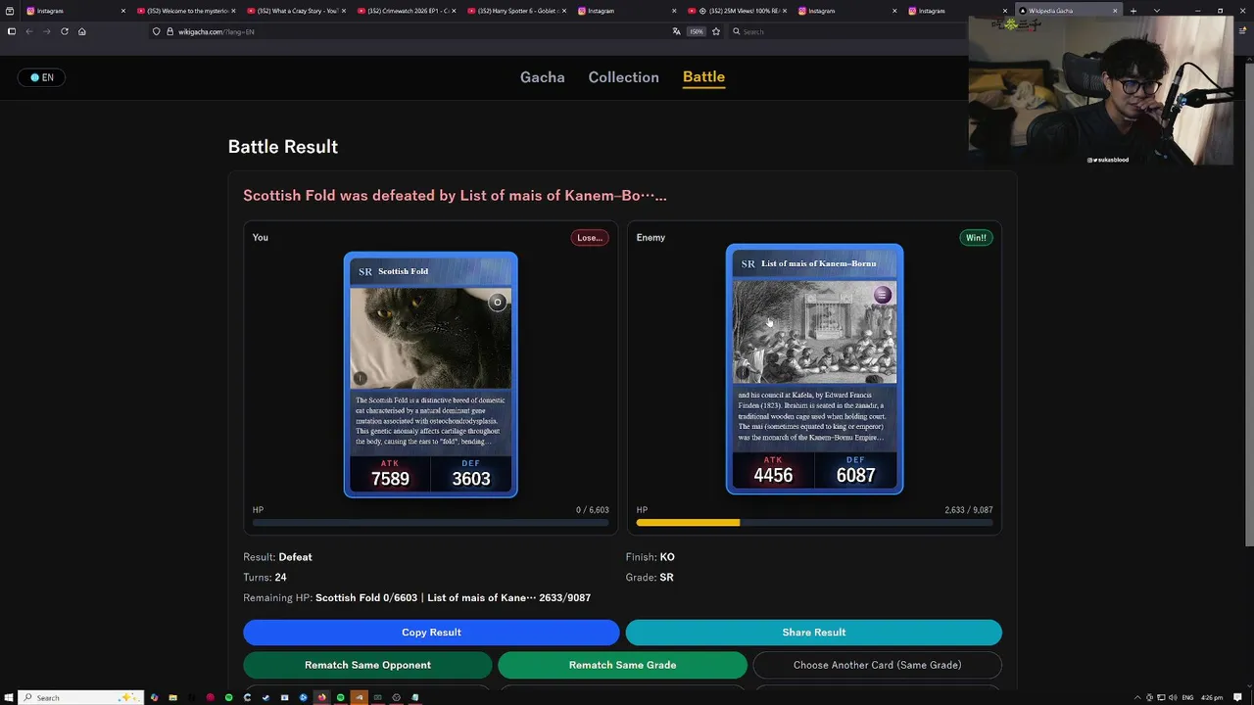Click the Scottish Fold card image
Viewport: 1254px width, 705px height.
(x=430, y=338)
